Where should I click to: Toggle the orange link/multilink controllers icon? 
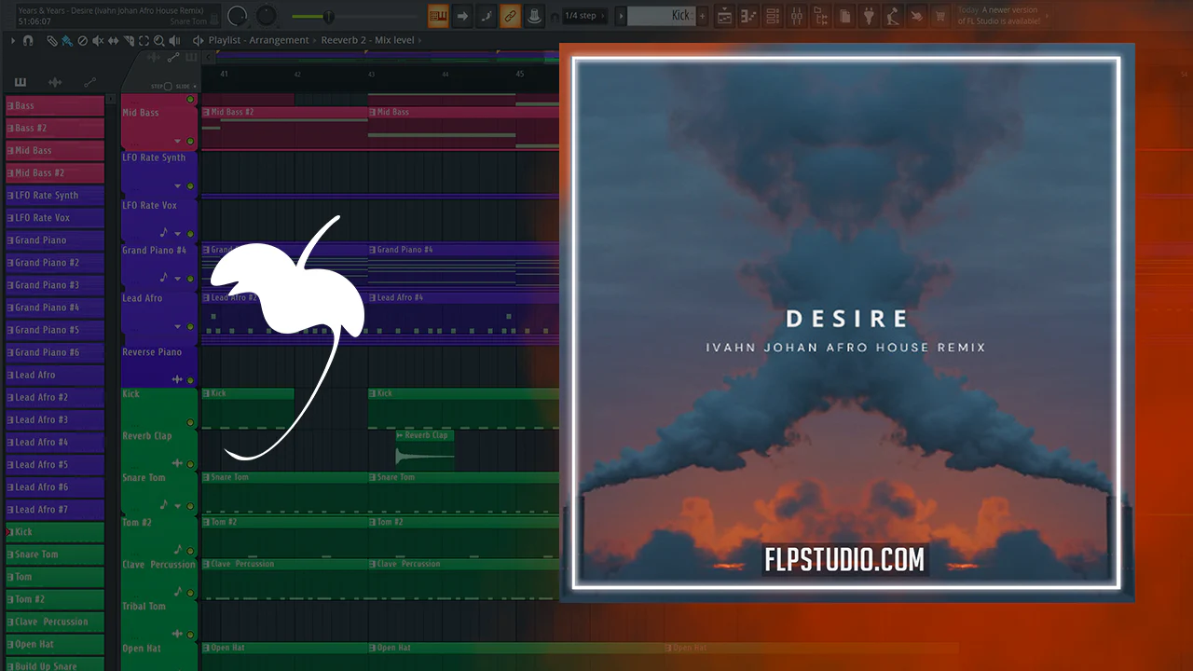tap(511, 16)
